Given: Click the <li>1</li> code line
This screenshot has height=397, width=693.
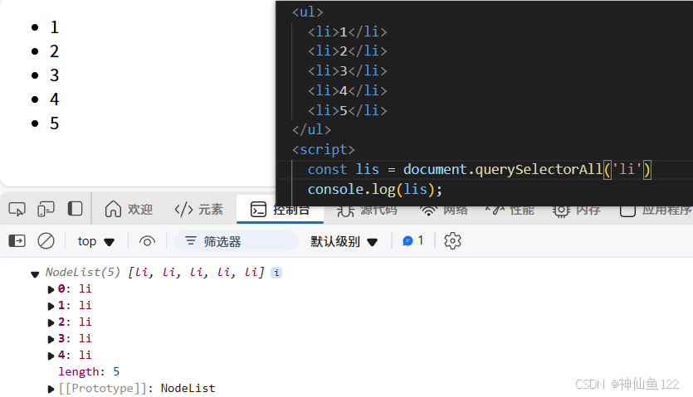Looking at the screenshot, I should (348, 31).
